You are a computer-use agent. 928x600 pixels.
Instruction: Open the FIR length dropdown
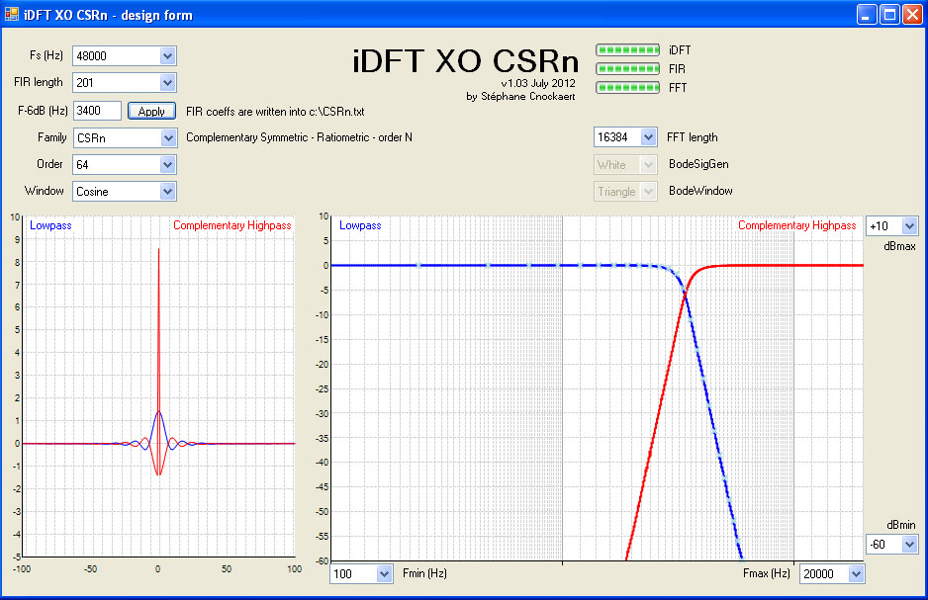click(167, 83)
